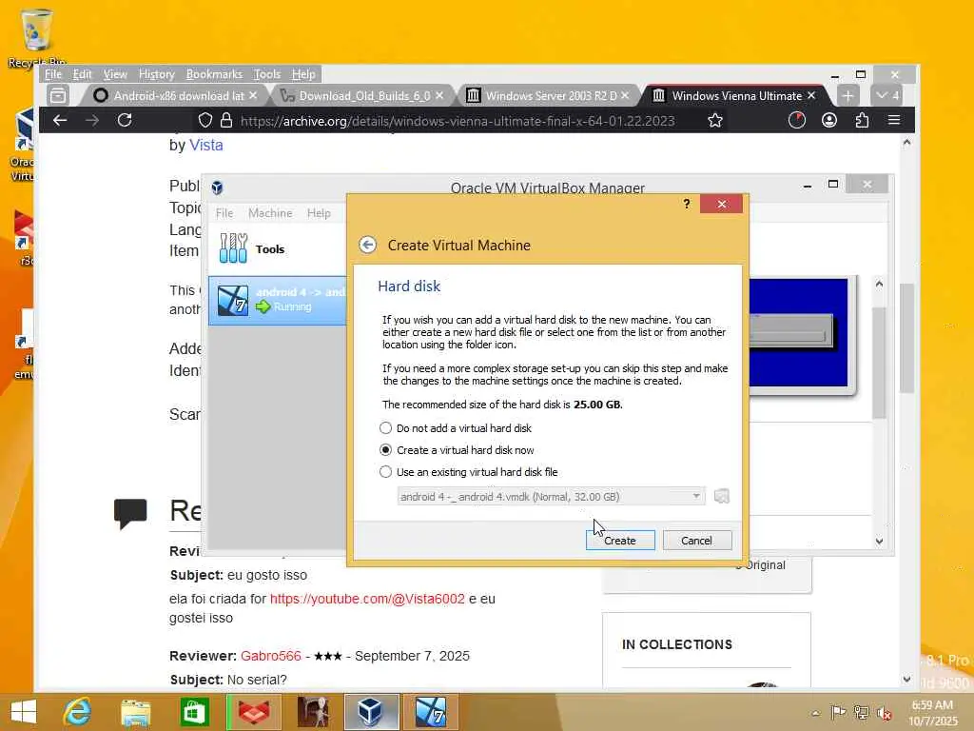The image size is (974, 731).
Task: Open the Vista uploader link
Action: [x=206, y=145]
